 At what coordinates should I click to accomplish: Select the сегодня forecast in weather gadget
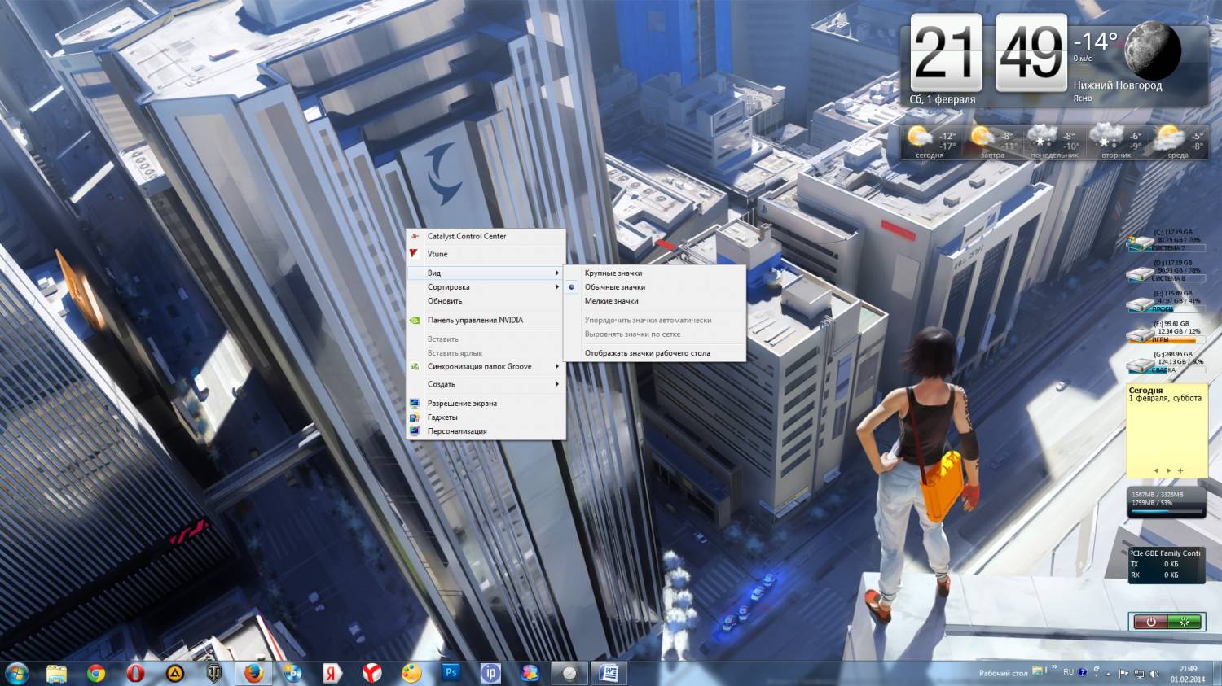point(930,142)
